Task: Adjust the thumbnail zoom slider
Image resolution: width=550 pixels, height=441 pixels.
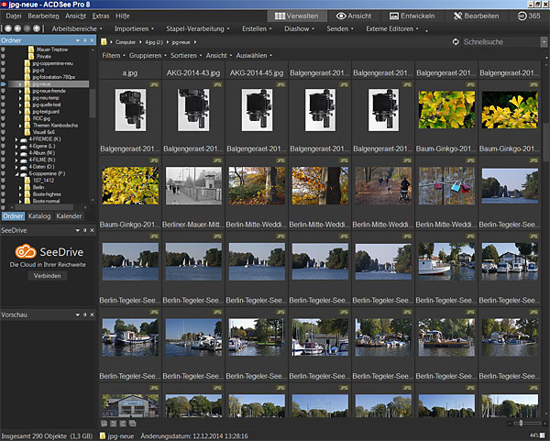Action: coord(521,423)
